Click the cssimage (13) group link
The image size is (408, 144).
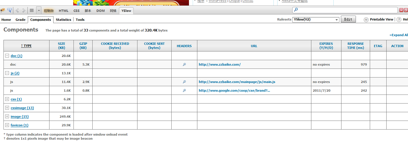22,108
